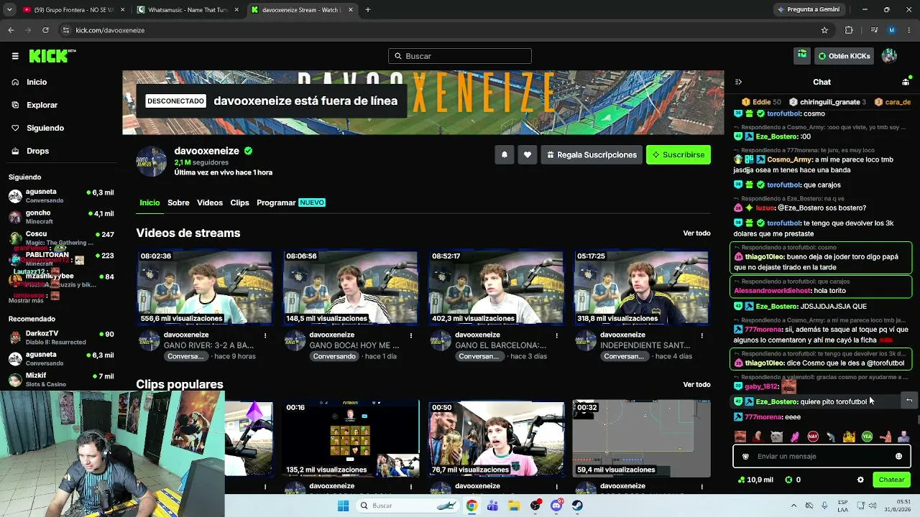
Task: Open DarkozTV in Recomendado list
Action: (x=61, y=337)
